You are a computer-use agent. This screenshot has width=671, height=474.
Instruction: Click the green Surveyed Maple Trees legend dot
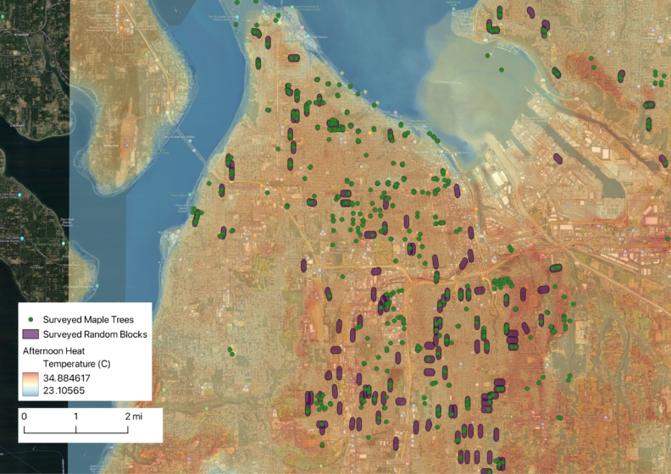(x=31, y=320)
